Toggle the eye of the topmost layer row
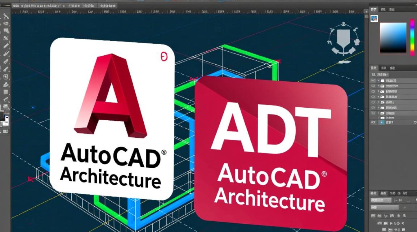The width and height of the screenshot is (417, 232). [x=373, y=80]
